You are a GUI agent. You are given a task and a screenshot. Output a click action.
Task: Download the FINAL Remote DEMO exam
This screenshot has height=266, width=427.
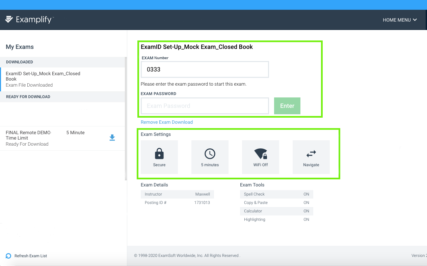(112, 138)
